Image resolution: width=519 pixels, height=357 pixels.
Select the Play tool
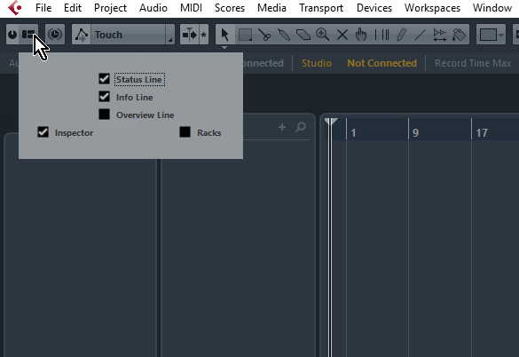click(x=439, y=35)
